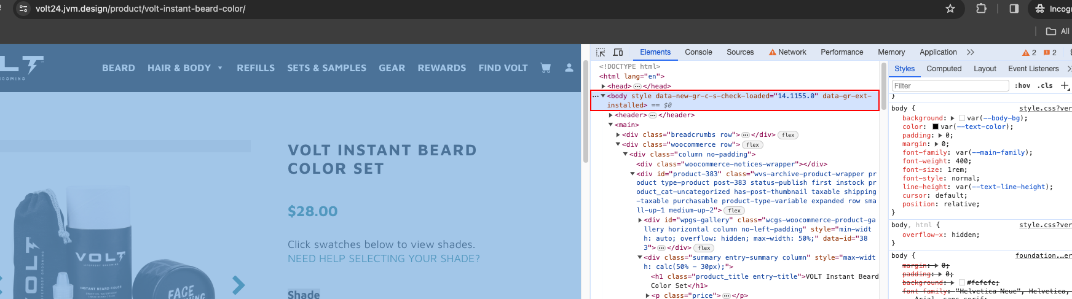The height and width of the screenshot is (299, 1072).
Task: Toggle the device toolbar icon
Action: [618, 52]
